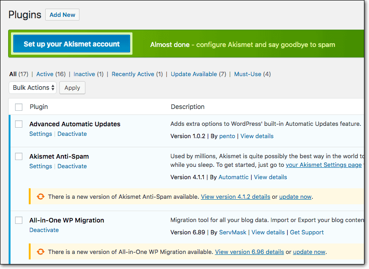Click the Version 1.0.2 text
369x269 pixels.
pos(188,136)
